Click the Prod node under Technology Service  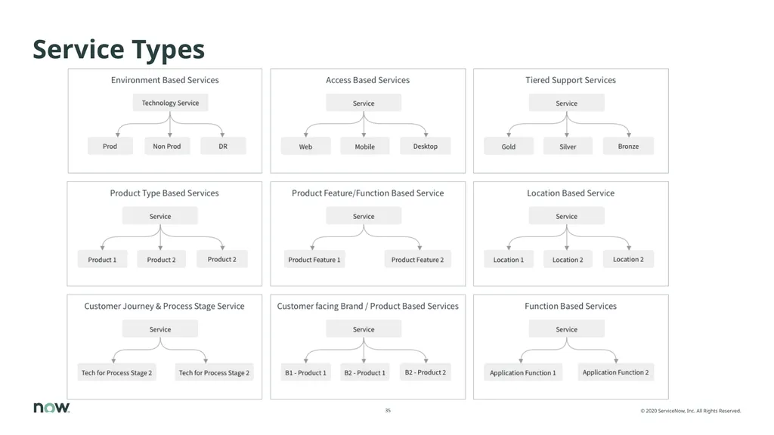[x=110, y=146]
